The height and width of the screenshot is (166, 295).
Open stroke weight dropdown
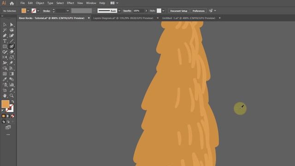pos(68,11)
